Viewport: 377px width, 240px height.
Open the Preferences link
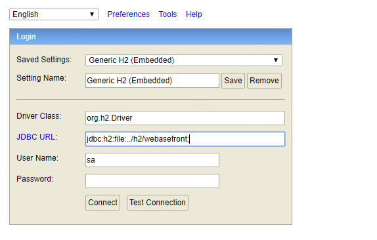coord(128,14)
